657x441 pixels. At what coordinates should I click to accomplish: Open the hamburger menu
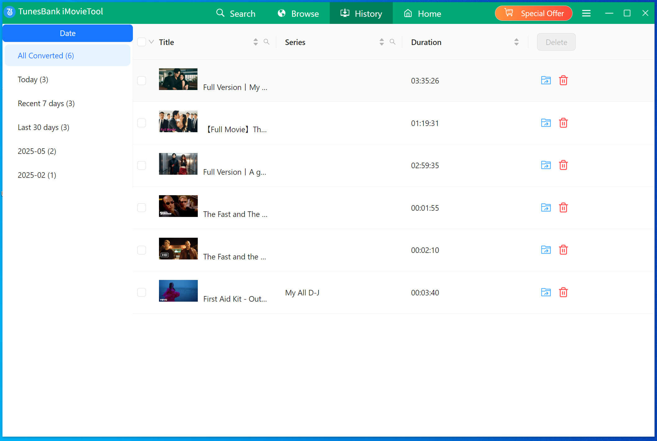[x=586, y=13]
